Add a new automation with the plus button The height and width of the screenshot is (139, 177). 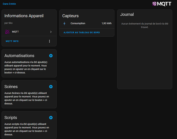coord(51,56)
